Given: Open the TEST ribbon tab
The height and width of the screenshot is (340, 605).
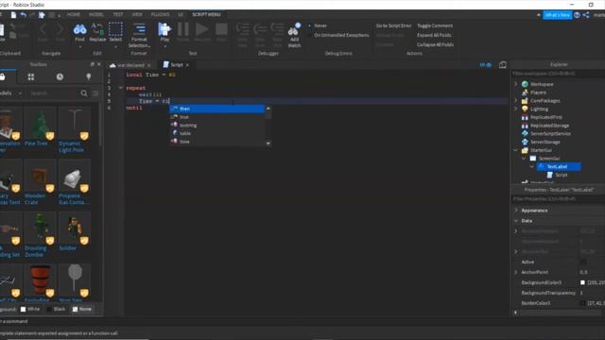Looking at the screenshot, I should [x=117, y=15].
